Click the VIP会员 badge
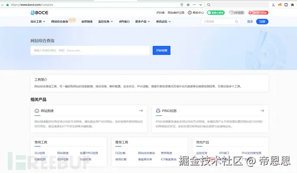The height and width of the screenshot is (173, 297). (x=237, y=12)
